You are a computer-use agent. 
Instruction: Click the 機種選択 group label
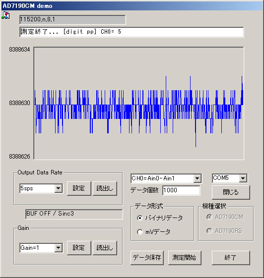click(214, 206)
